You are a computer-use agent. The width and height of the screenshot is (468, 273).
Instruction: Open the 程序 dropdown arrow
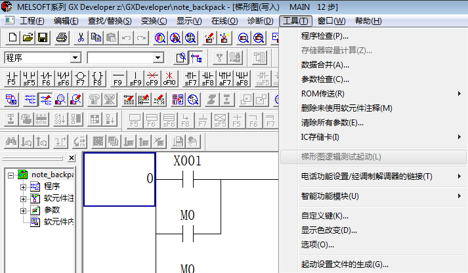(x=75, y=57)
